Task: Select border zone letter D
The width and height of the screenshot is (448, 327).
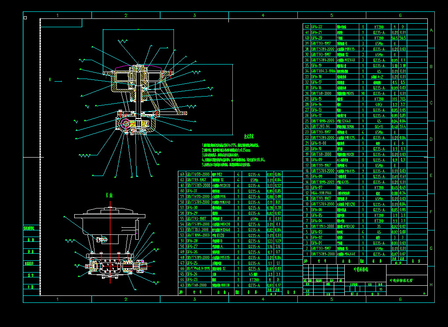Action: [x=431, y=139]
